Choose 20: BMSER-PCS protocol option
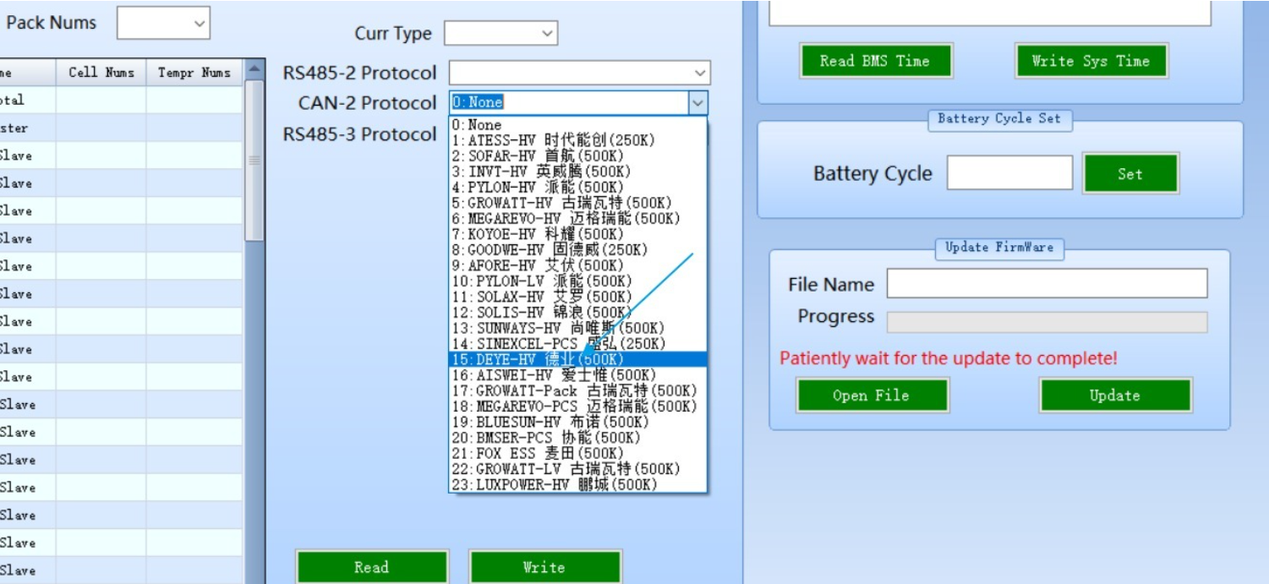 (x=577, y=438)
